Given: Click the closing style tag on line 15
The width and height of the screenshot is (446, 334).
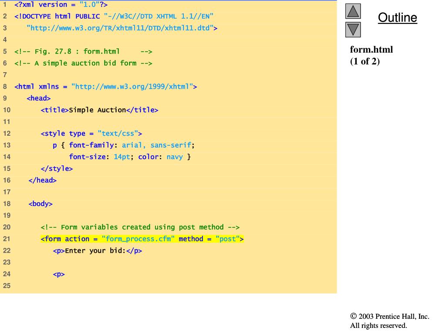Looking at the screenshot, I should (57, 168).
